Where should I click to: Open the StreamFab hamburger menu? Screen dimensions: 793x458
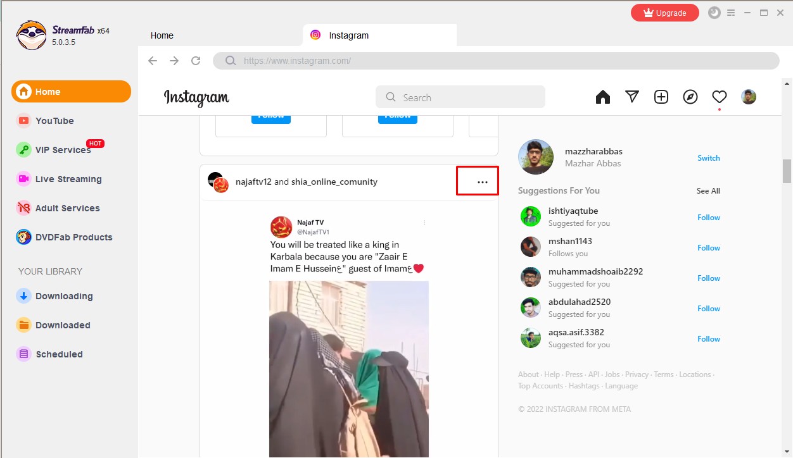click(732, 13)
